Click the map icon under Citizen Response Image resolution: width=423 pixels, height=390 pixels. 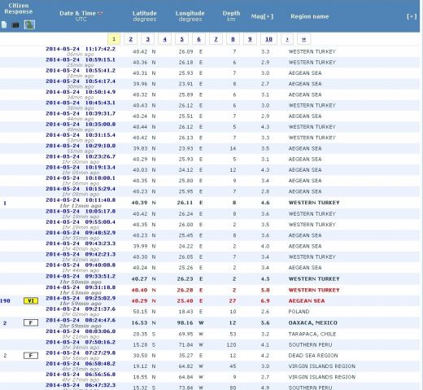tap(29, 25)
